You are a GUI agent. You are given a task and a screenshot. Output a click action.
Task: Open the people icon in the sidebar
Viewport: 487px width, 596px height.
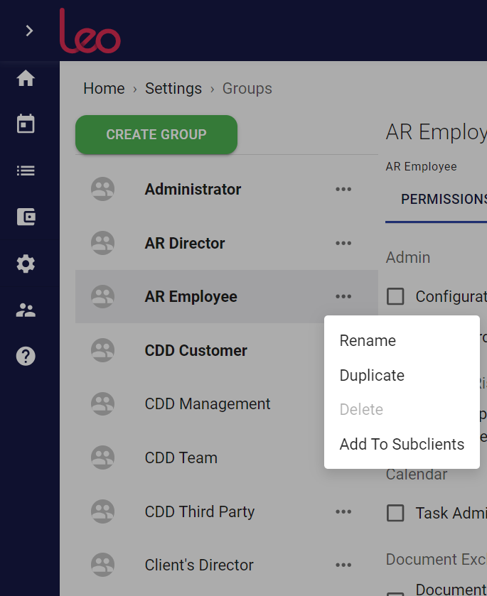click(x=26, y=310)
